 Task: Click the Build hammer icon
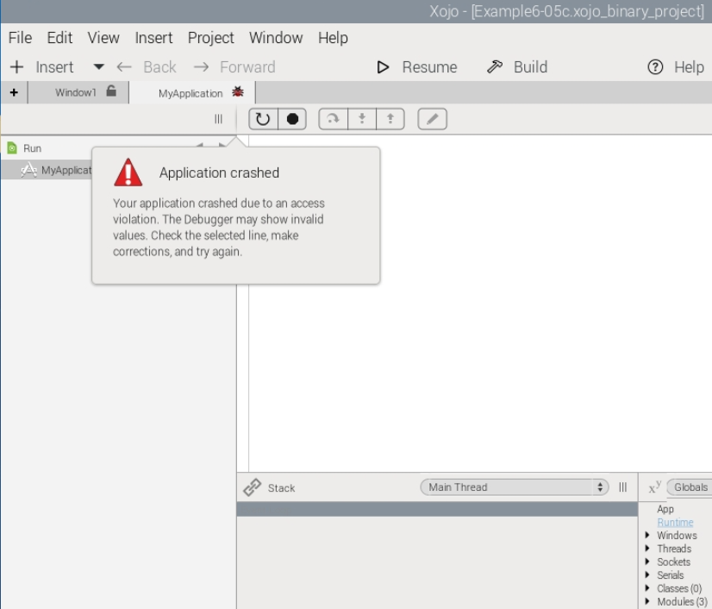[x=495, y=67]
